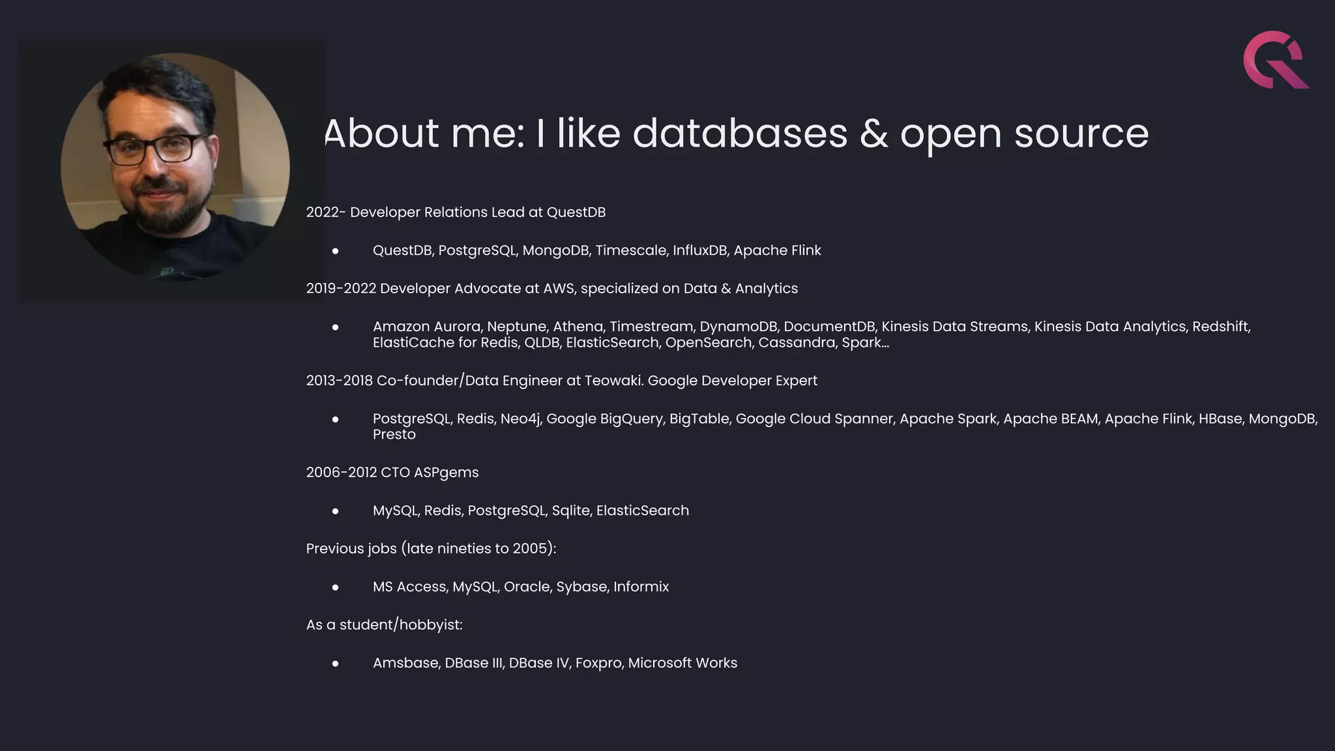Click the word "Presto"
The height and width of the screenshot is (751, 1335).
click(x=394, y=435)
